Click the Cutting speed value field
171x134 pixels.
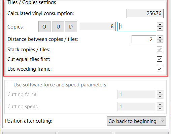[137, 107]
